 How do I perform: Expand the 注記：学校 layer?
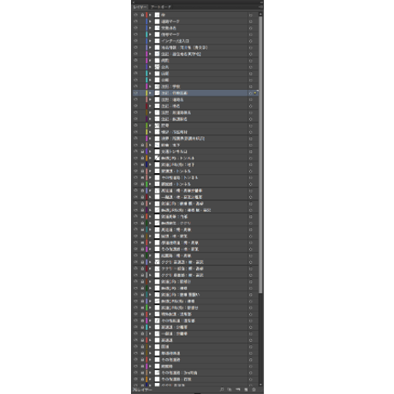tap(151, 87)
